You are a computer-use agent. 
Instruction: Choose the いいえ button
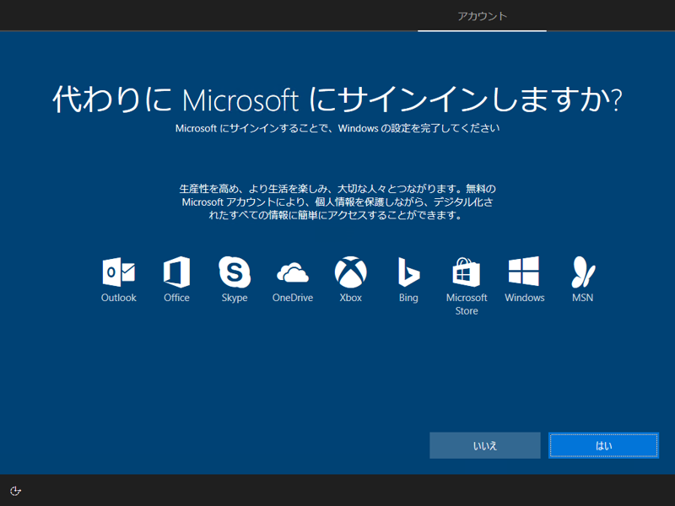click(484, 445)
